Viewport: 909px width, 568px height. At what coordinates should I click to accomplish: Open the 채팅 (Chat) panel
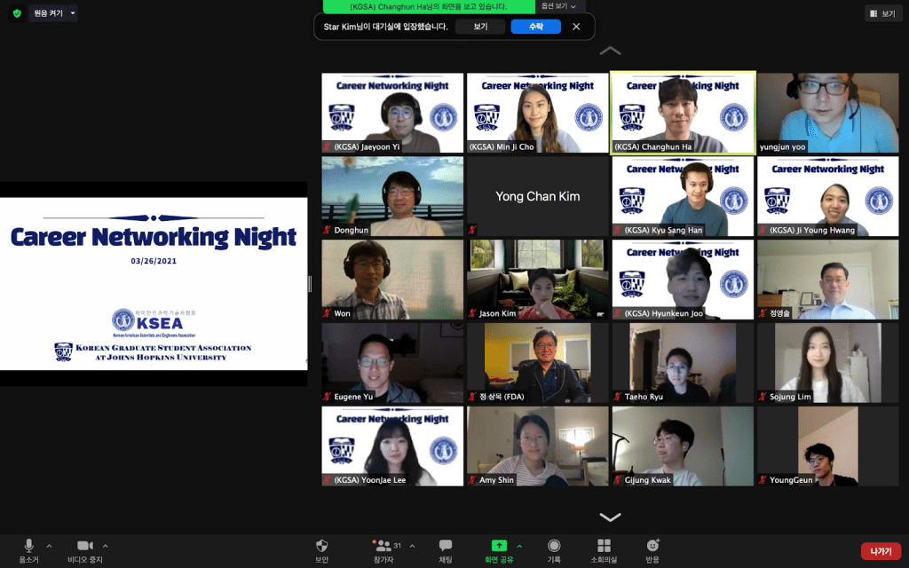click(x=446, y=546)
